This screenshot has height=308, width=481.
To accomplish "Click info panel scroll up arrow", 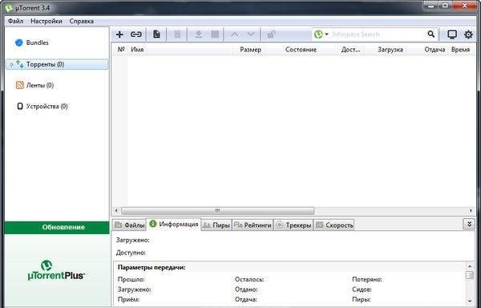I will tap(470, 266).
